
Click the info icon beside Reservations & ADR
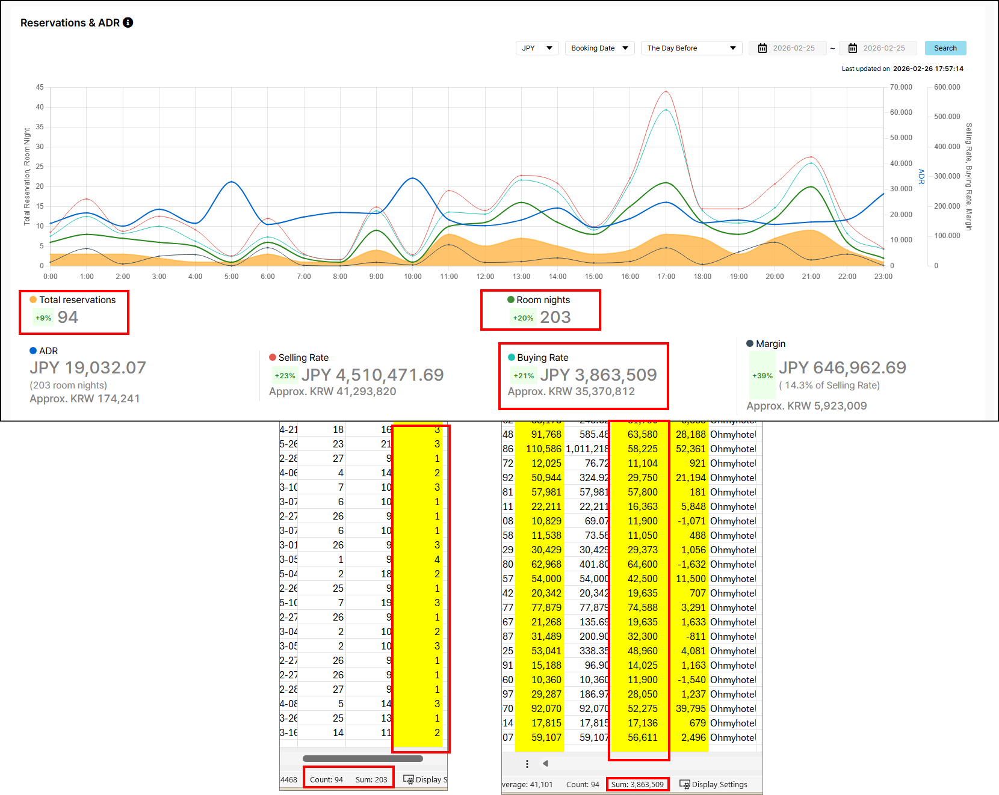click(x=128, y=22)
